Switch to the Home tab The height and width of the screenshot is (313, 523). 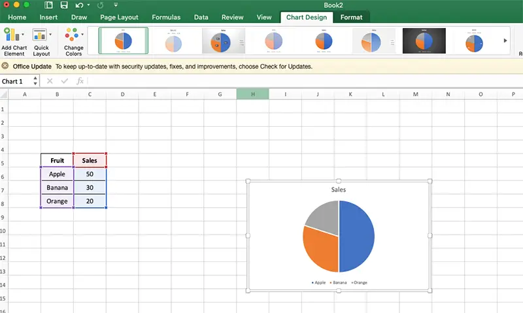(x=17, y=18)
